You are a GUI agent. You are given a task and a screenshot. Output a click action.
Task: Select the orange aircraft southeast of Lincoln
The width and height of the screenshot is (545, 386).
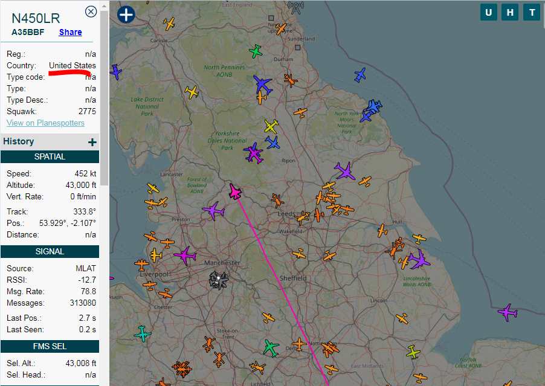[x=402, y=318]
